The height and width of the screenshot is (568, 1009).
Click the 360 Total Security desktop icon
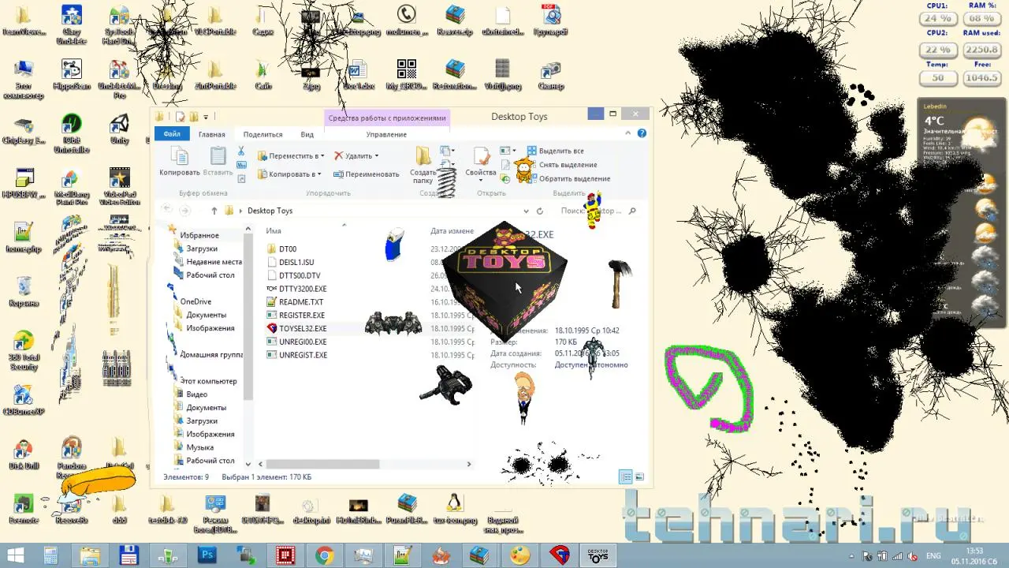[24, 350]
